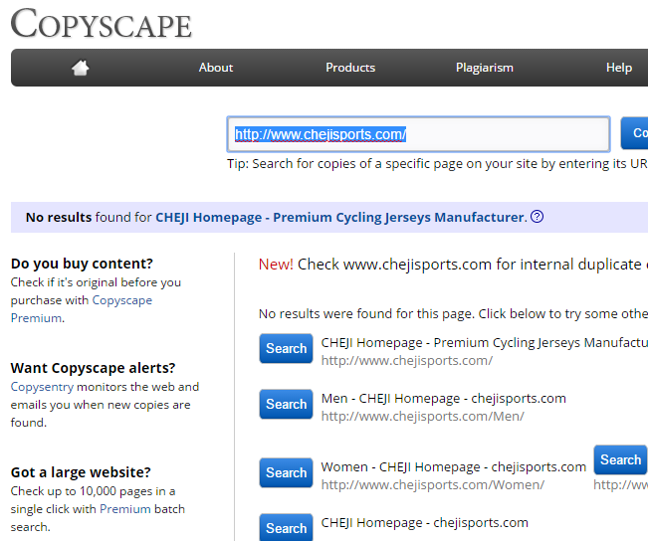This screenshot has height=541, width=648.
Task: Click the 'No results' bold text in banner
Action: 59,217
